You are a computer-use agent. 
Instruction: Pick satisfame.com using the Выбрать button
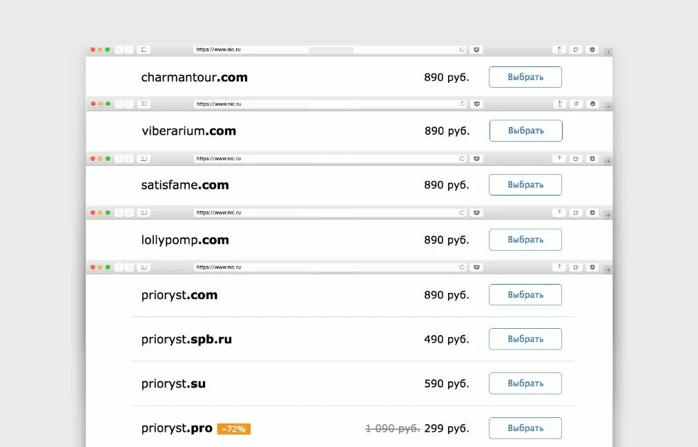(x=525, y=184)
